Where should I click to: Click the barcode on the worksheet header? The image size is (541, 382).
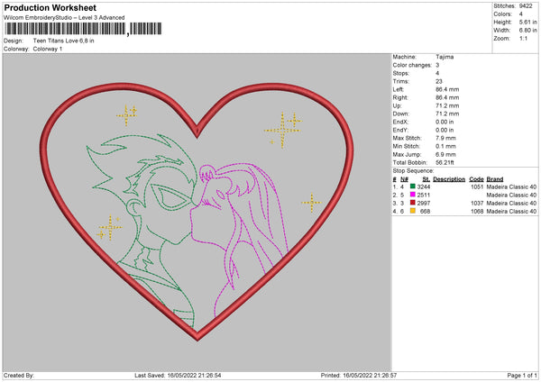pyautogui.click(x=83, y=29)
